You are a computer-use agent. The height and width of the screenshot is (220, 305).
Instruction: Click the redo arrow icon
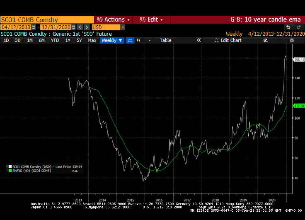tap(299, 27)
